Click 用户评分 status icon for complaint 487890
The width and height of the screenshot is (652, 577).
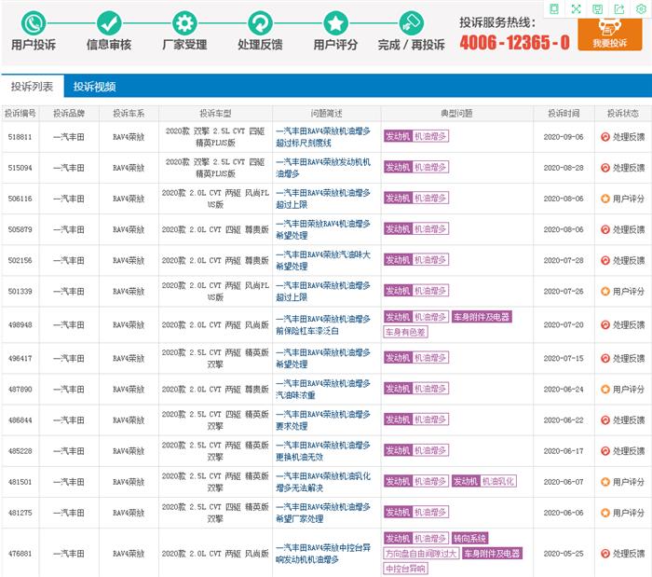pos(605,390)
